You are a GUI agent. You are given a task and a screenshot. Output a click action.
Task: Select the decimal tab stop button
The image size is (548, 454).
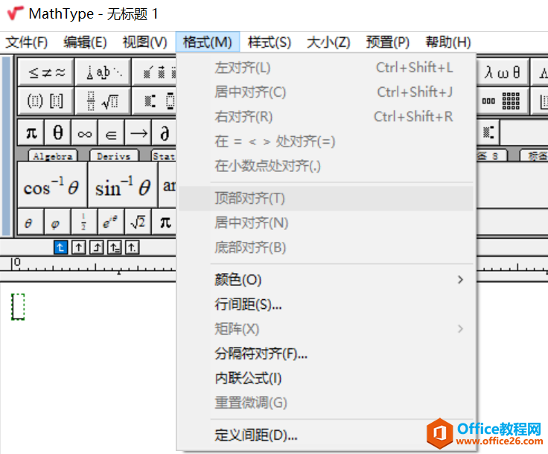(x=133, y=248)
